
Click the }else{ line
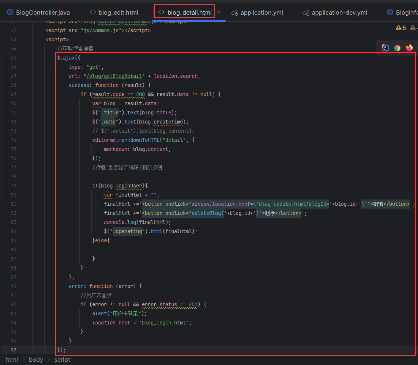[101, 240]
